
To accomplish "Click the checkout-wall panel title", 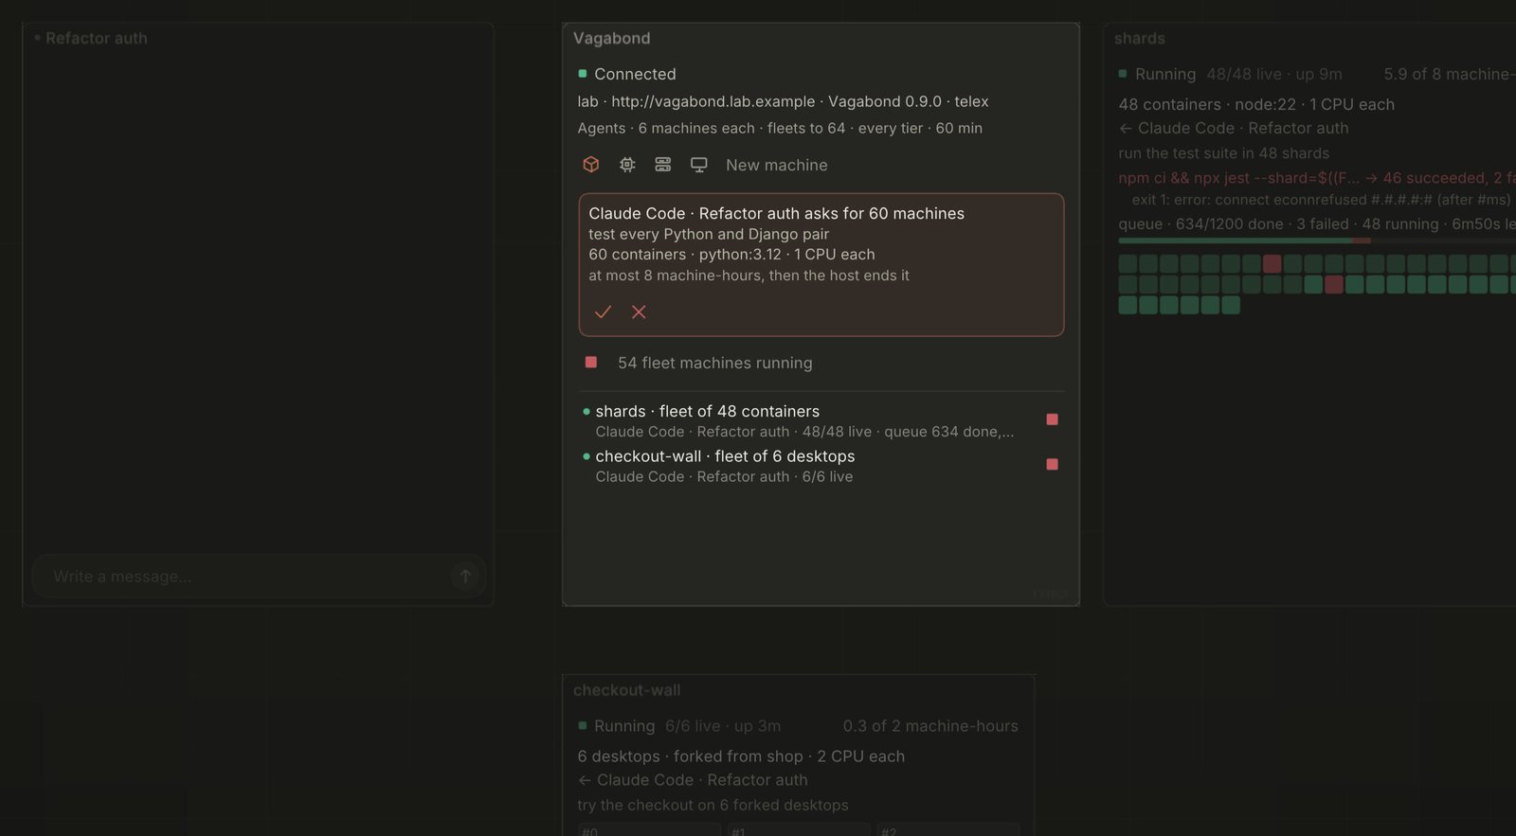I will 627,690.
